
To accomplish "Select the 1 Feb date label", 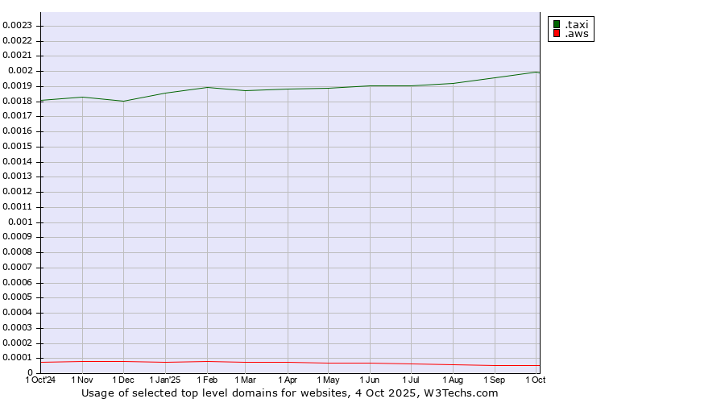I will [x=207, y=380].
